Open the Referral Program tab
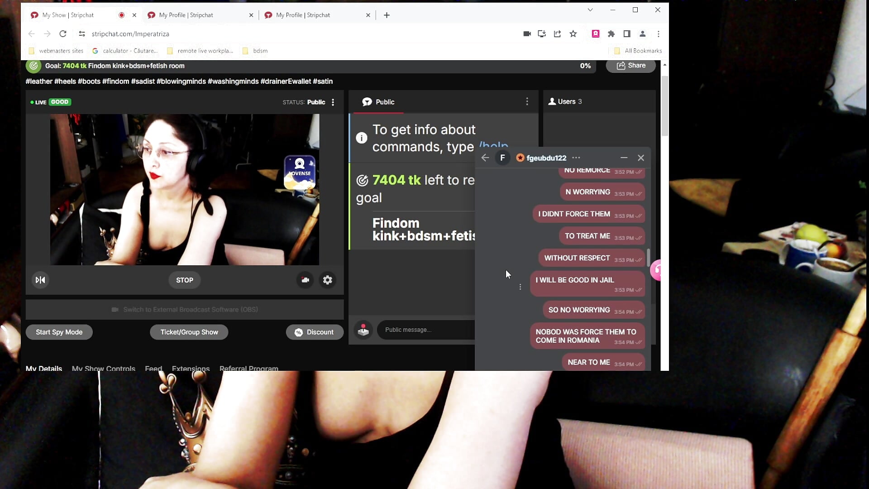 click(x=249, y=368)
